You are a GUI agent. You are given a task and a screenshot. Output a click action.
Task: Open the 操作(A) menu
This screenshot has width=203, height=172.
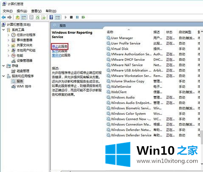22,11
